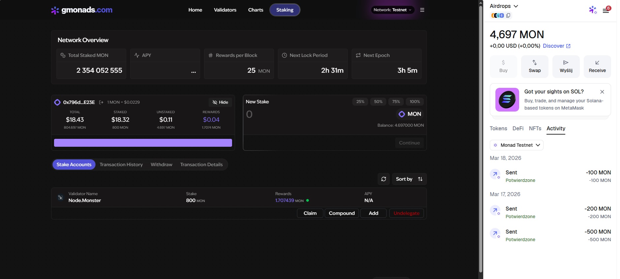Select the 50% stake amount option
The height and width of the screenshot is (279, 620).
tap(378, 102)
